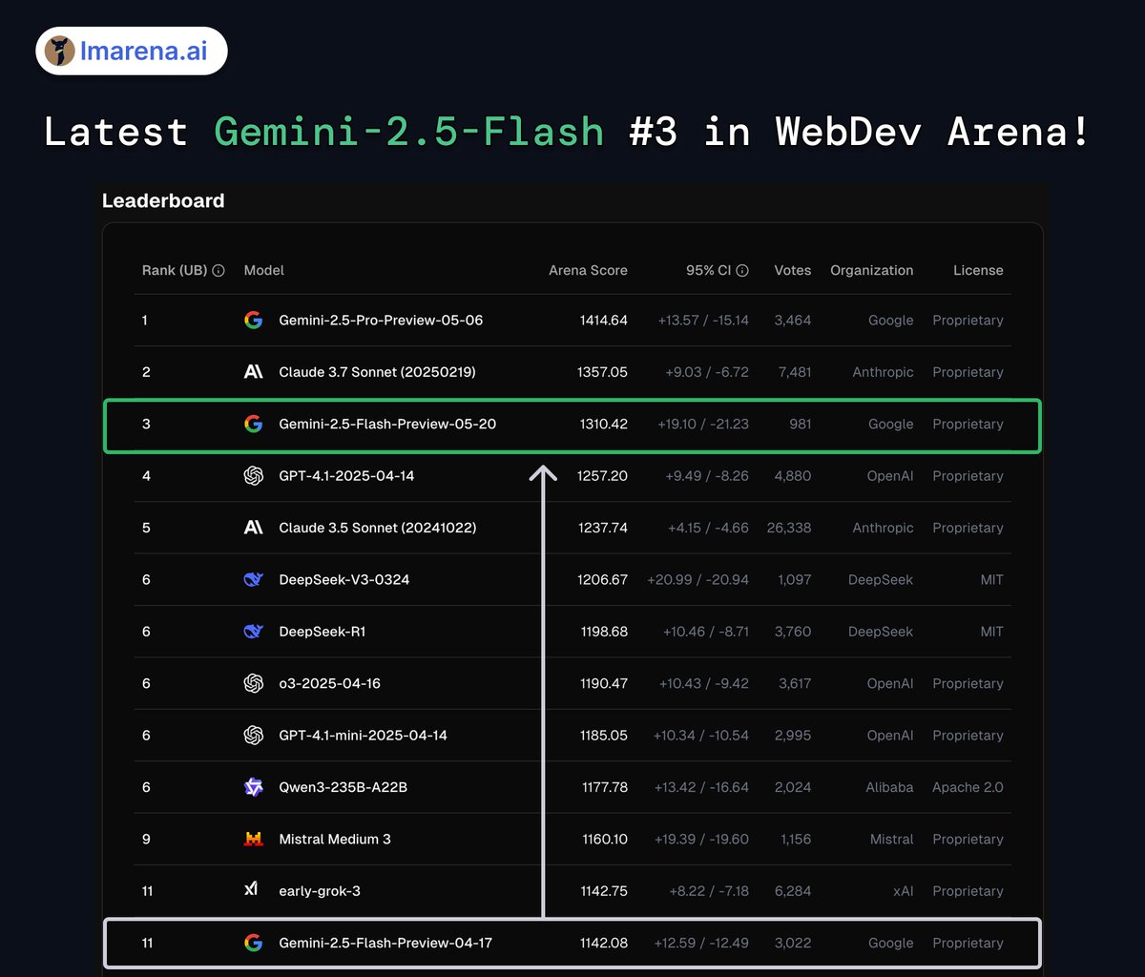Click the Leaderboard heading
1145x977 pixels.
pos(163,200)
